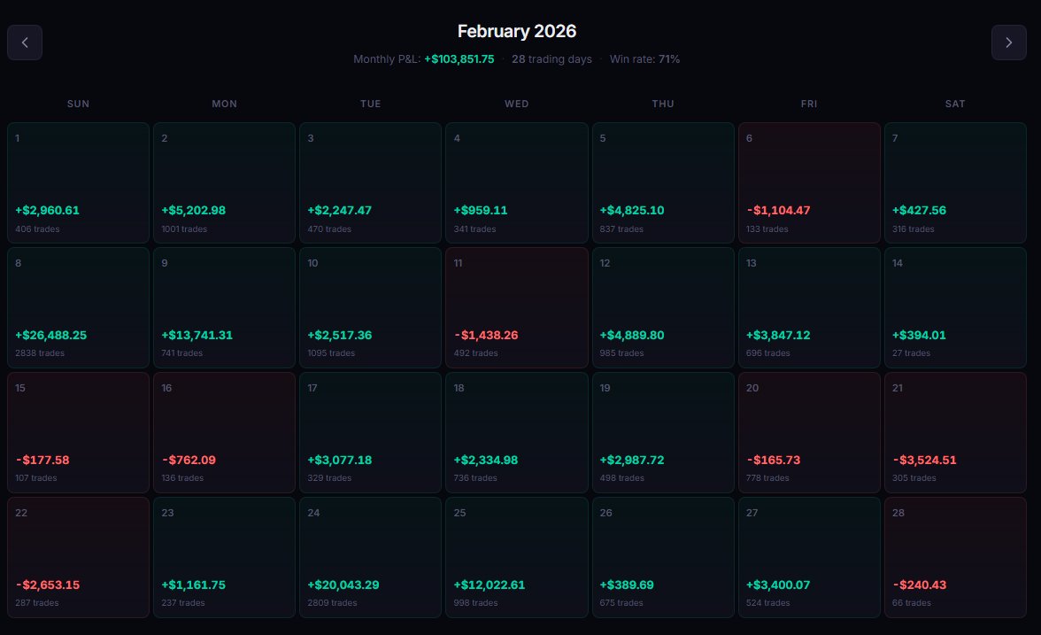Click the 675 trades count
Screen dimensions: 1041x635
pos(621,603)
